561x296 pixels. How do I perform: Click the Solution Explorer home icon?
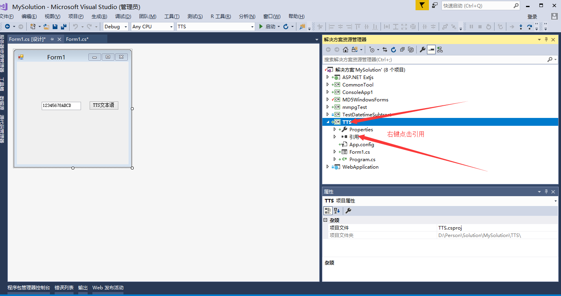[345, 50]
